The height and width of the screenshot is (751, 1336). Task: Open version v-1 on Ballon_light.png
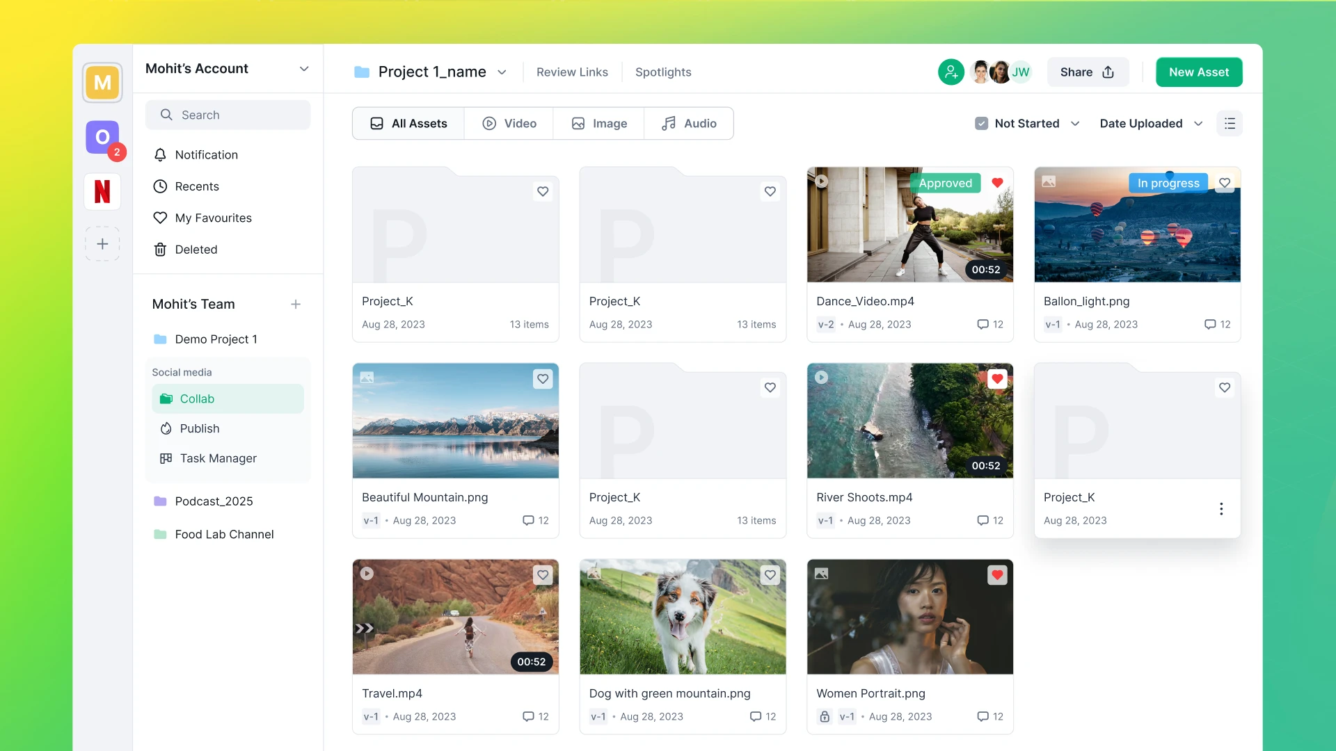1053,325
